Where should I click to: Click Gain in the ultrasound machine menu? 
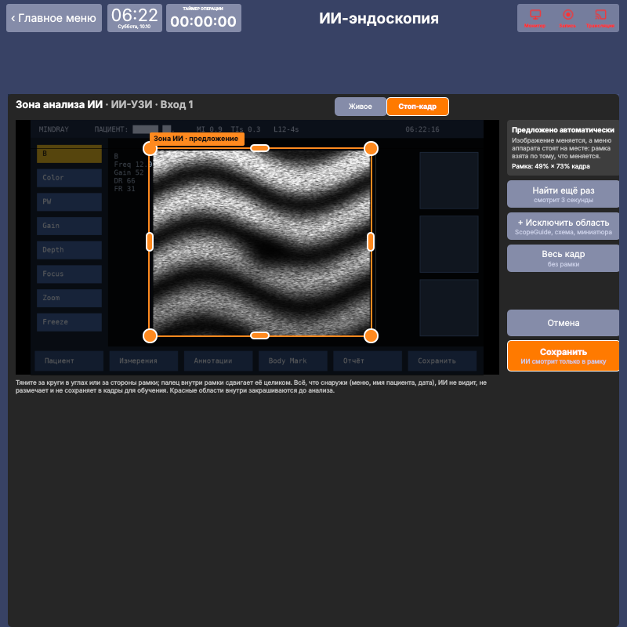tap(69, 226)
